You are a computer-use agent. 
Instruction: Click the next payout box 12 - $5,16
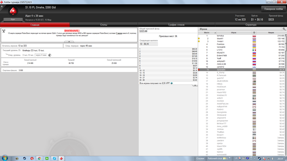pos(148,44)
